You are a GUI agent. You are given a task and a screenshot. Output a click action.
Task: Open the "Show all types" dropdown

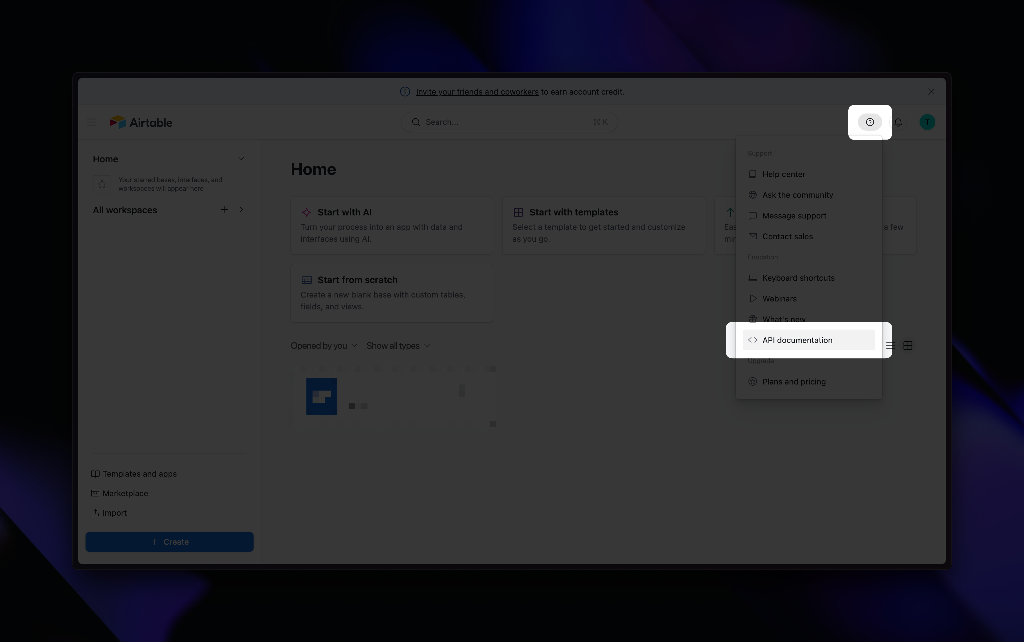click(398, 346)
